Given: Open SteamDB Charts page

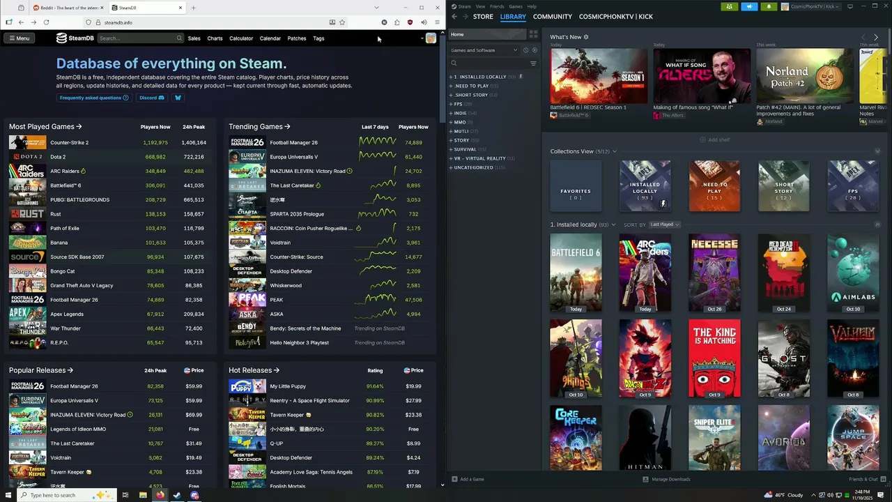Looking at the screenshot, I should [x=215, y=38].
